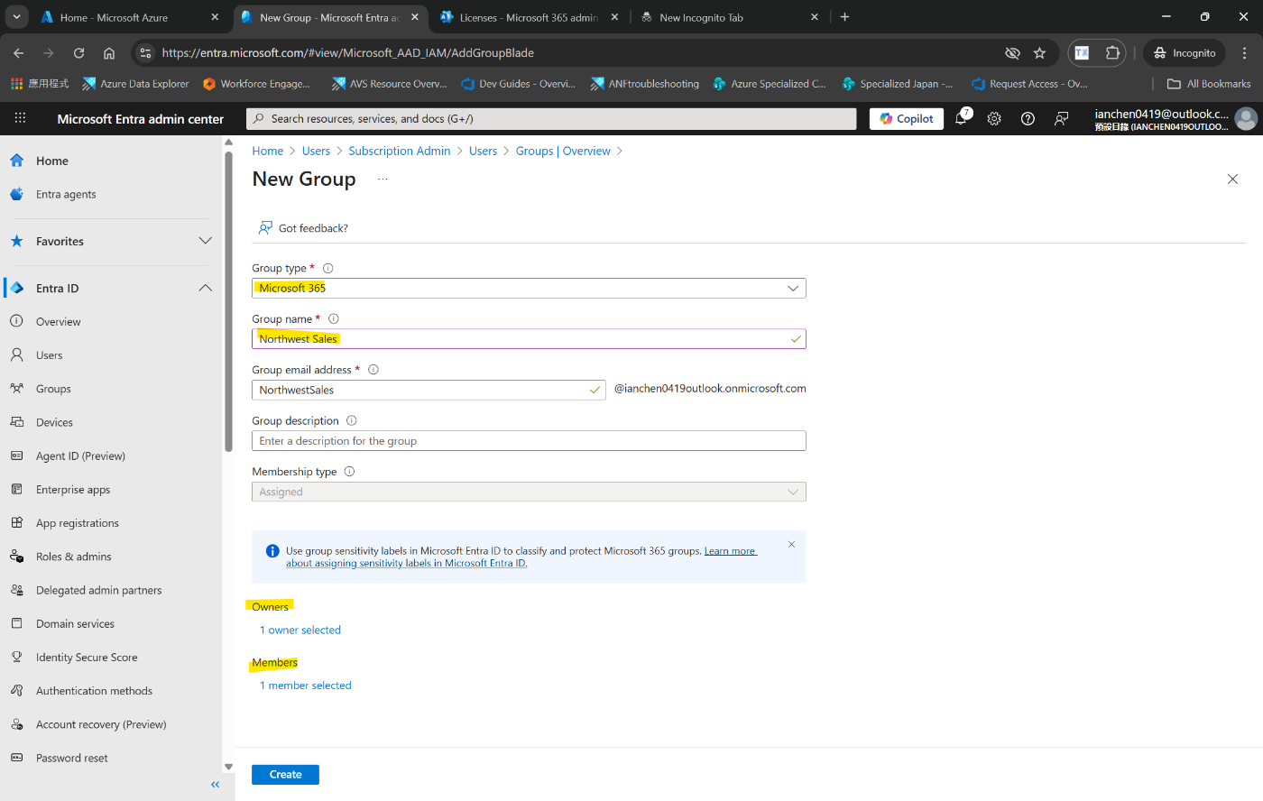Open the Membership type dropdown

tap(529, 492)
